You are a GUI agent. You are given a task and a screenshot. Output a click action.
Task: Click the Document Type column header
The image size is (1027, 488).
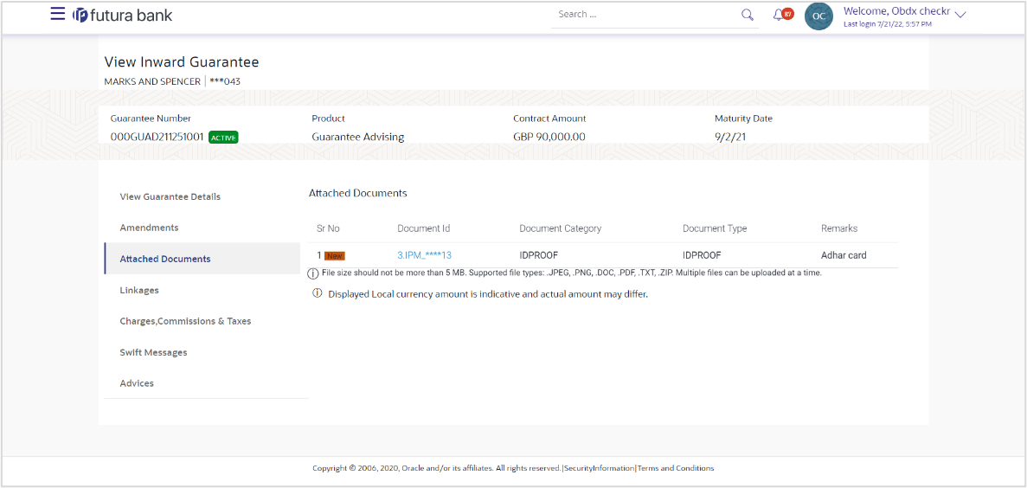[715, 228]
